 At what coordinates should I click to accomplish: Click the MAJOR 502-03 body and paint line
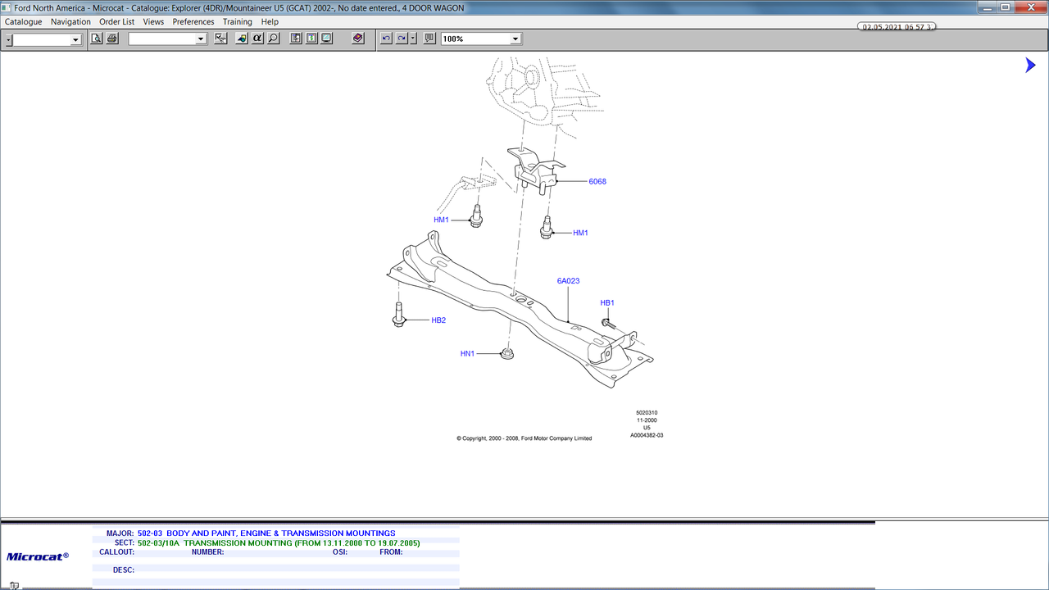coord(266,533)
